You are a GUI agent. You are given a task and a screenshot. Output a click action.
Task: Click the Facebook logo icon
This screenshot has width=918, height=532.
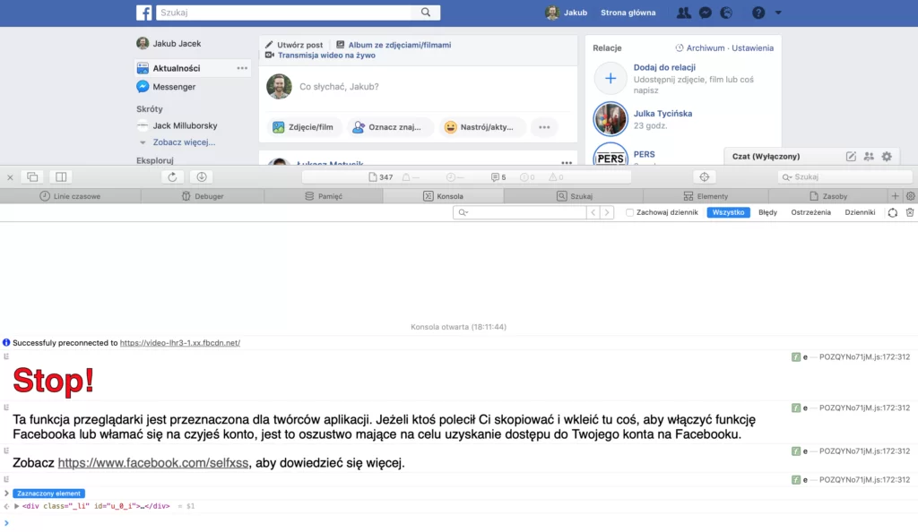pos(144,13)
